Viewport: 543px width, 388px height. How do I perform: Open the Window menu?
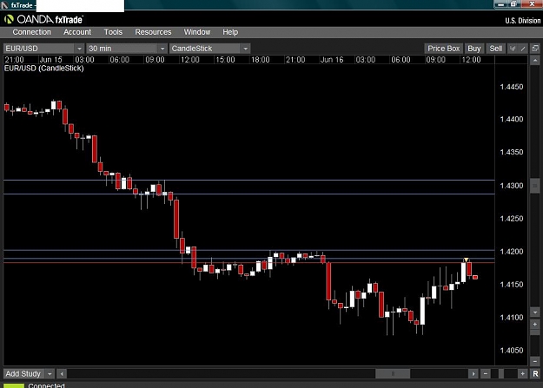coord(197,32)
